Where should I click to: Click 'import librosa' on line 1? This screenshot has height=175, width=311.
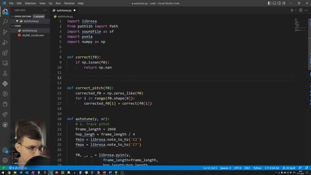coord(82,21)
